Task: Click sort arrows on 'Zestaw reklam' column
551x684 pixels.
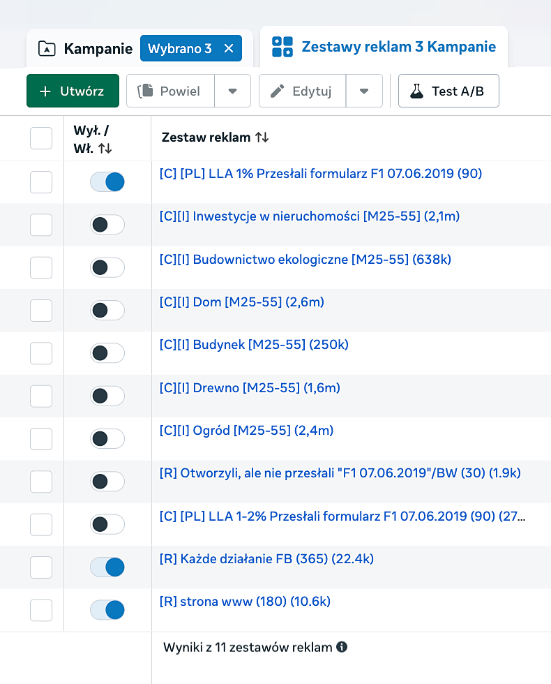Action: pyautogui.click(x=262, y=137)
